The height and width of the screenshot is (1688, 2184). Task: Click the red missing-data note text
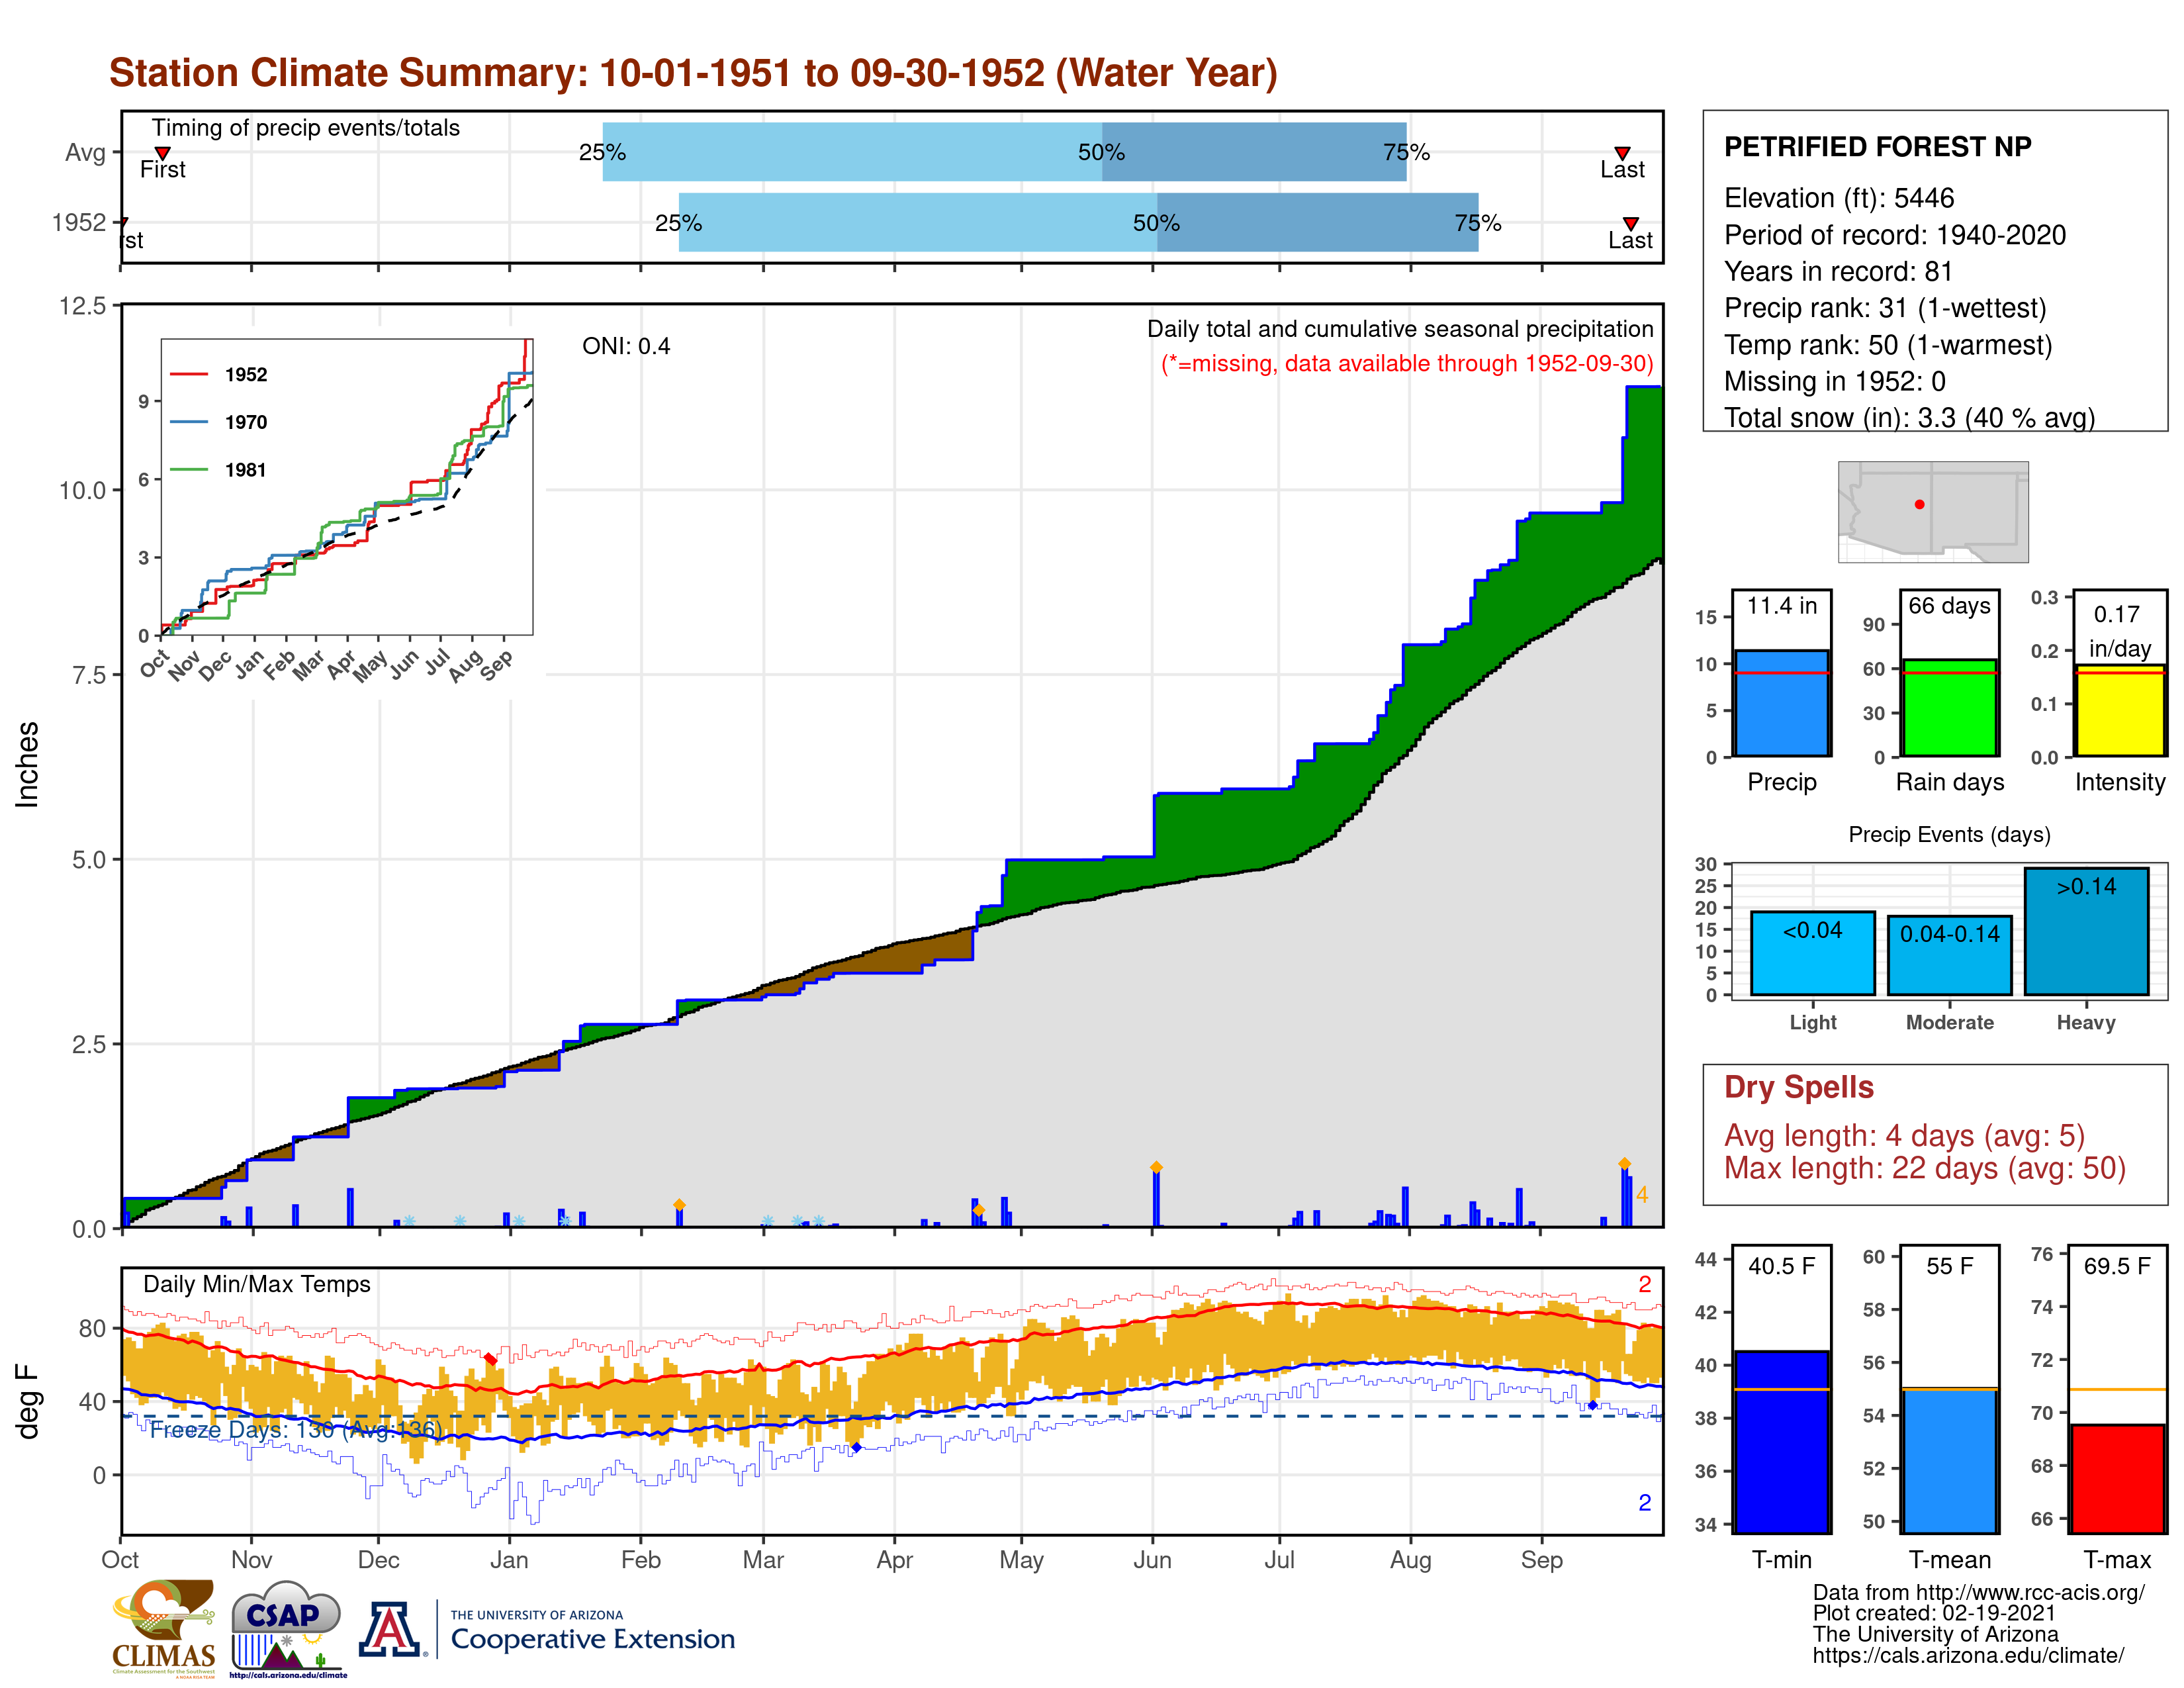(x=1406, y=363)
